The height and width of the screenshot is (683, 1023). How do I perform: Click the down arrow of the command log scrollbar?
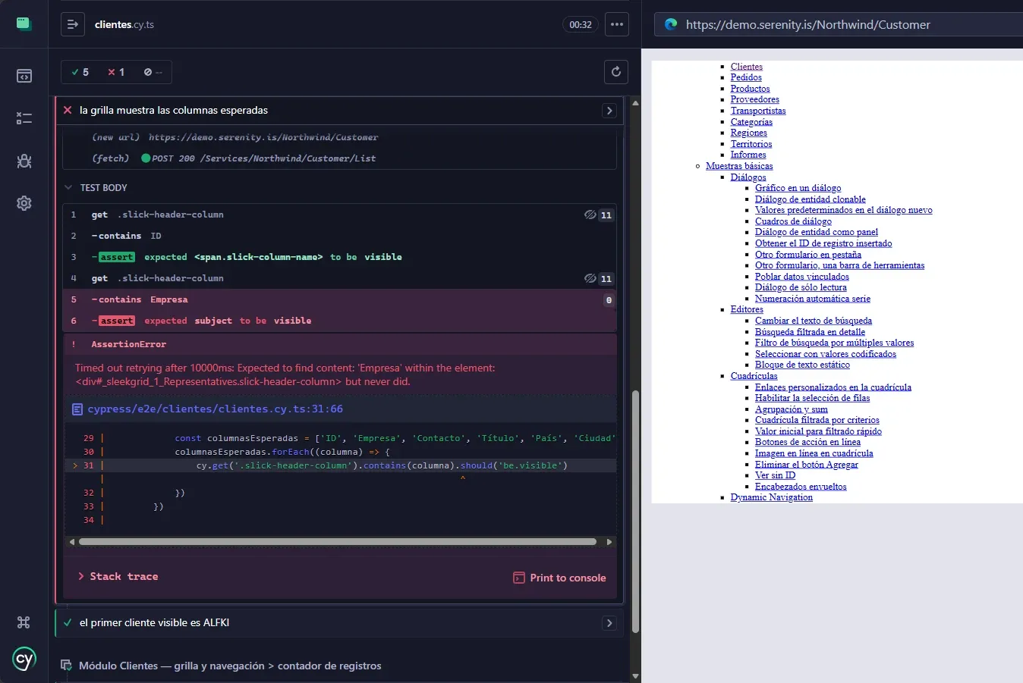point(635,676)
